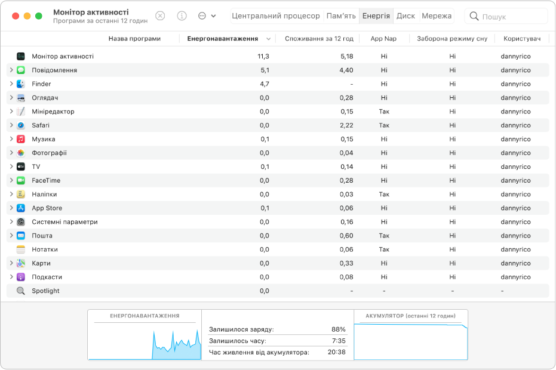Click the App Store row name
This screenshot has width=556, height=370.
pyautogui.click(x=47, y=208)
